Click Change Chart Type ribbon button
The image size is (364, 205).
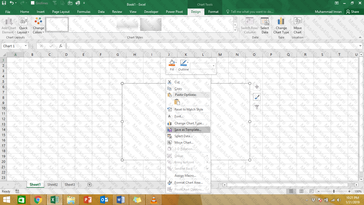pyautogui.click(x=281, y=26)
